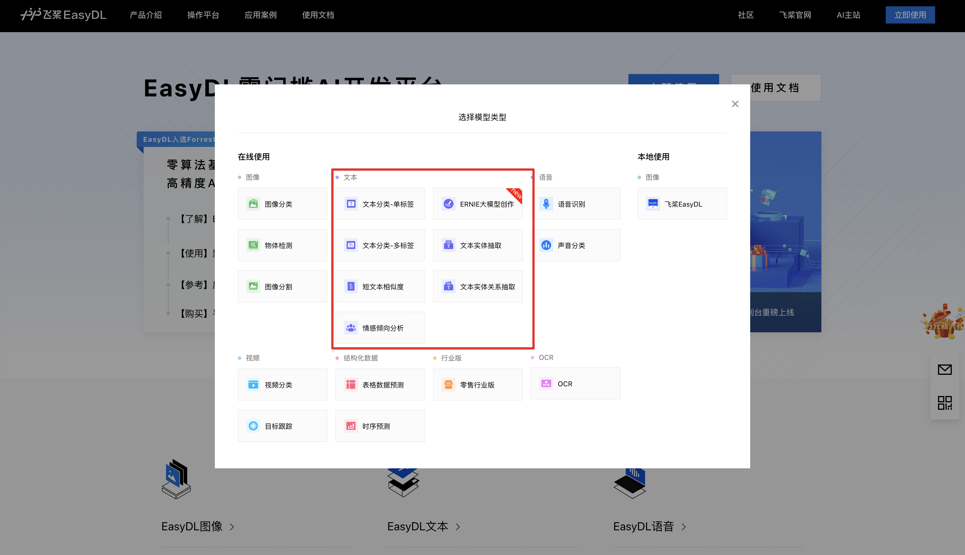The image size is (965, 555).
Task: Go to 社区 in top bar
Action: pos(746,15)
